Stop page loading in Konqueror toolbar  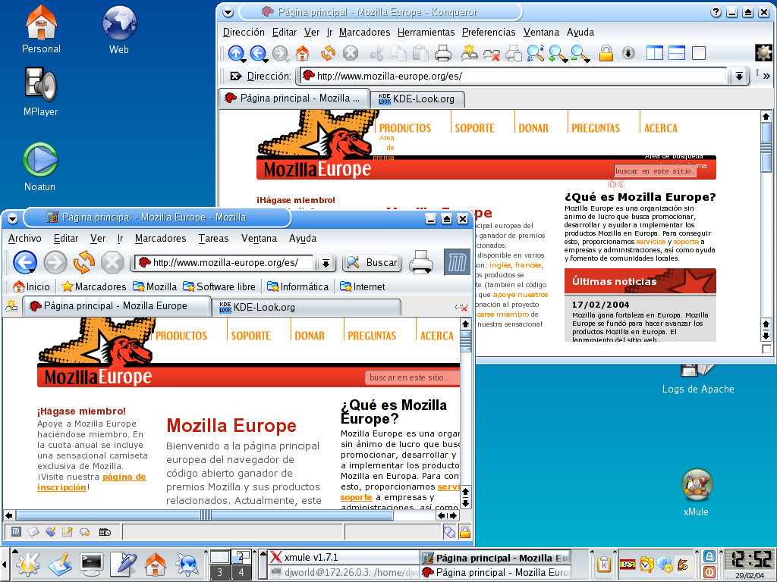tap(351, 53)
